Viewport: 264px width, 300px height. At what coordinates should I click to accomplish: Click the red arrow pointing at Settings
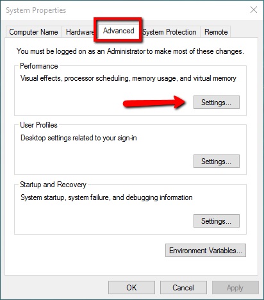click(154, 103)
